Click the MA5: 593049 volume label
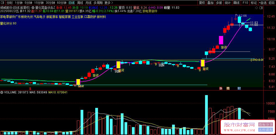276x135 pixels. pos(38,92)
